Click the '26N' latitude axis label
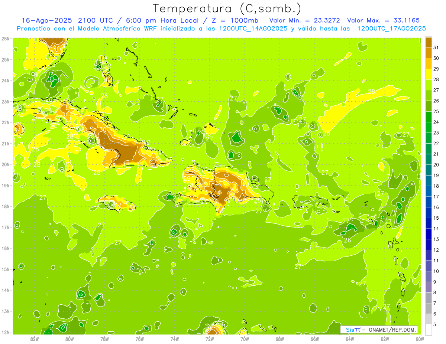This screenshot has height=344, width=446. pos(6,39)
